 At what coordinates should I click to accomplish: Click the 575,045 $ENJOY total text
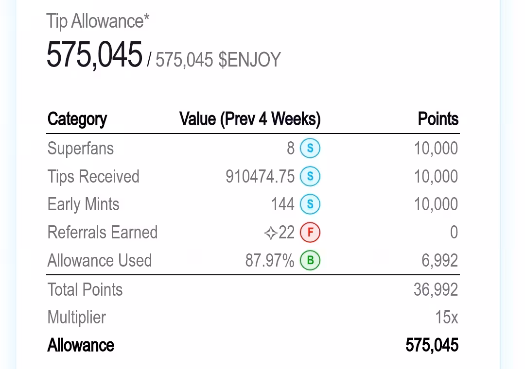pyautogui.click(x=218, y=60)
